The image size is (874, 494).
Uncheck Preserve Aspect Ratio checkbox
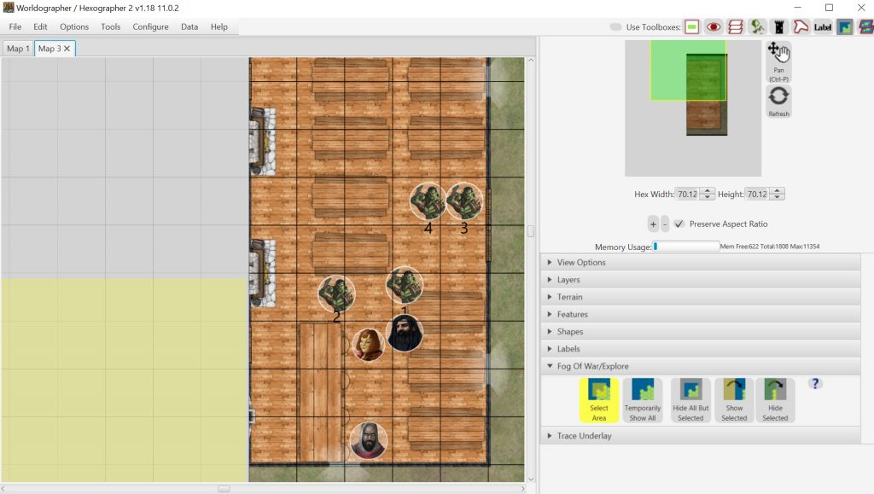click(x=679, y=224)
